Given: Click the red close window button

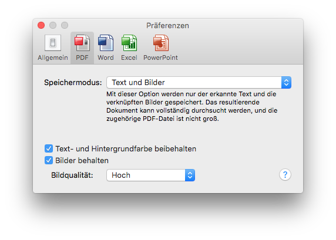Looking at the screenshot, I should 41,25.
